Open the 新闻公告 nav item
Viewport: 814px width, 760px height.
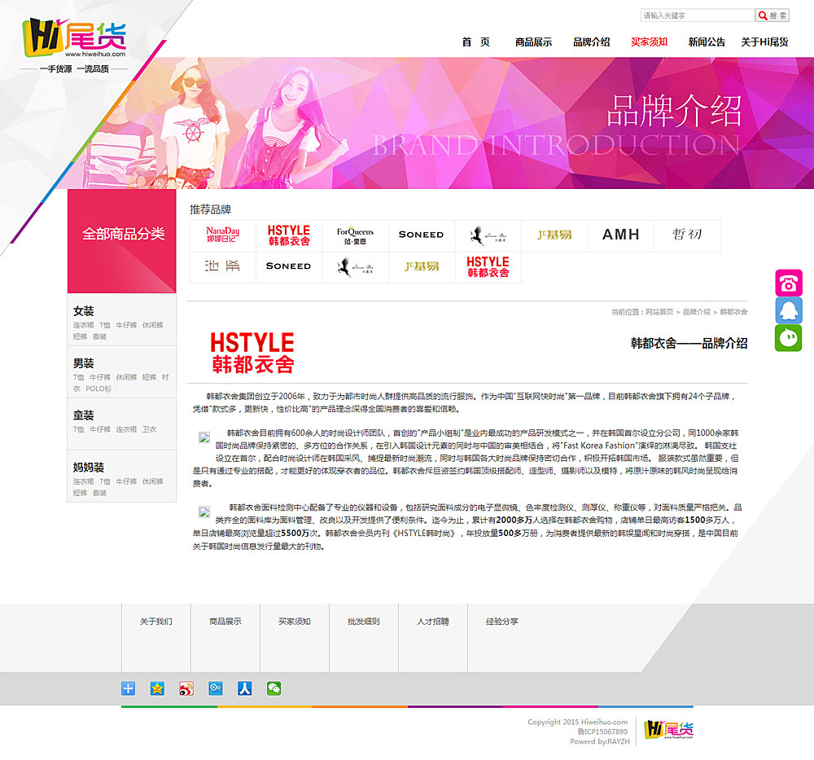point(707,42)
